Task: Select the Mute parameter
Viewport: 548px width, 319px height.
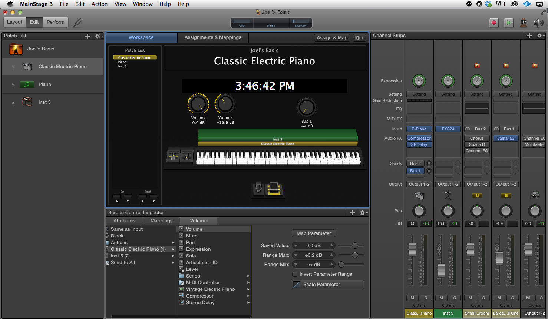Action: coord(214,236)
